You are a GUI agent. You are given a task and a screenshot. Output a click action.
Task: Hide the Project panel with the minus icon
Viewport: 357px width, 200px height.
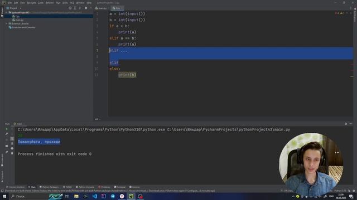(x=90, y=8)
